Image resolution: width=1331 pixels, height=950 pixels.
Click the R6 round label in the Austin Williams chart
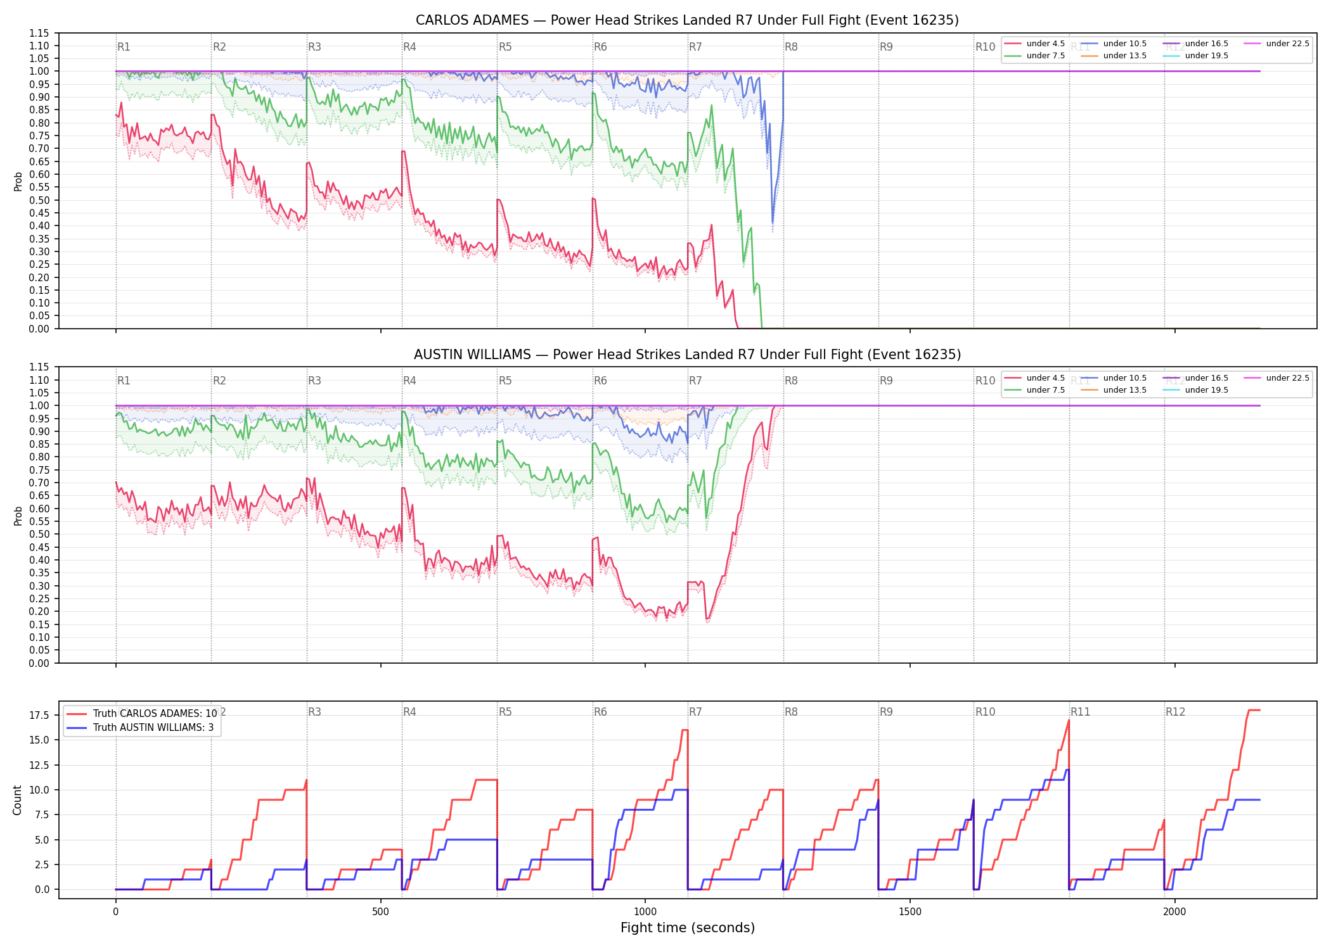pyautogui.click(x=600, y=381)
